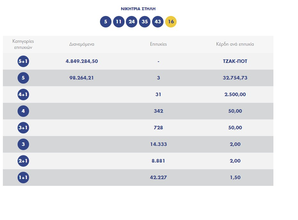
Task: Click the 5+1 category badge
Action: [23, 61]
